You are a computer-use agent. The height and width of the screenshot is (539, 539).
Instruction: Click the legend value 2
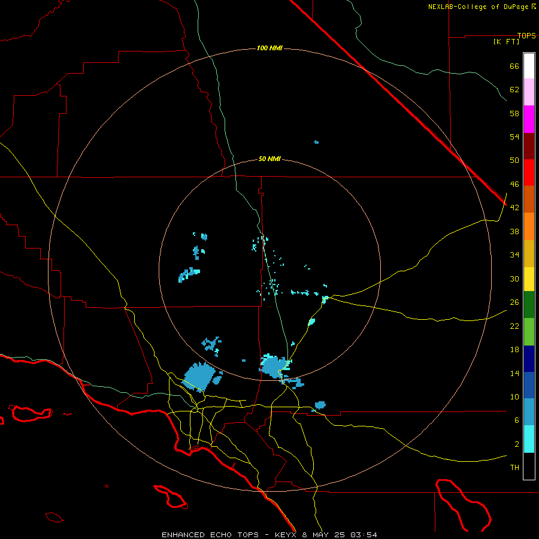tap(517, 444)
